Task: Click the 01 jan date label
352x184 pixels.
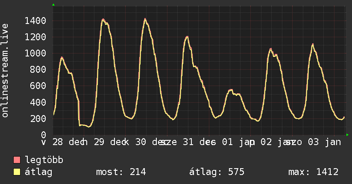Action: pos(238,142)
